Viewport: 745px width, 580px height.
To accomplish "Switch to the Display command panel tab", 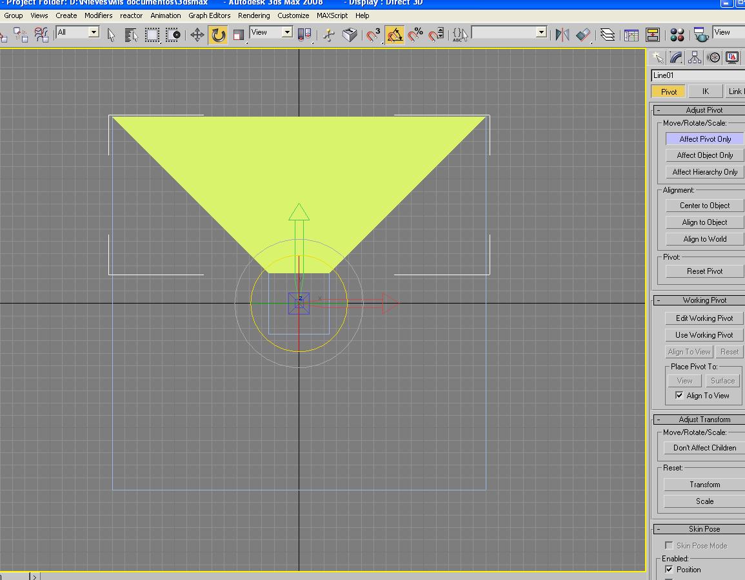I will pyautogui.click(x=732, y=58).
